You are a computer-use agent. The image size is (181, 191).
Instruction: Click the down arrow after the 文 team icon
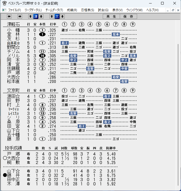coord(63,17)
